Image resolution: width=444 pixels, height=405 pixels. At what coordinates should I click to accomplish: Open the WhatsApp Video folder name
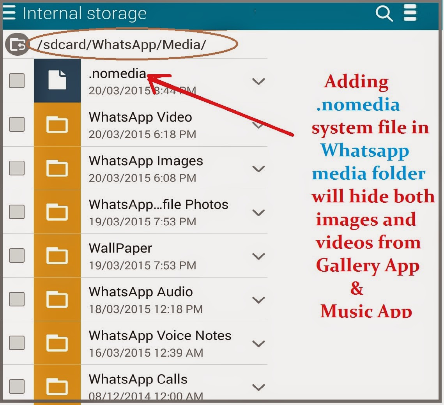click(140, 117)
